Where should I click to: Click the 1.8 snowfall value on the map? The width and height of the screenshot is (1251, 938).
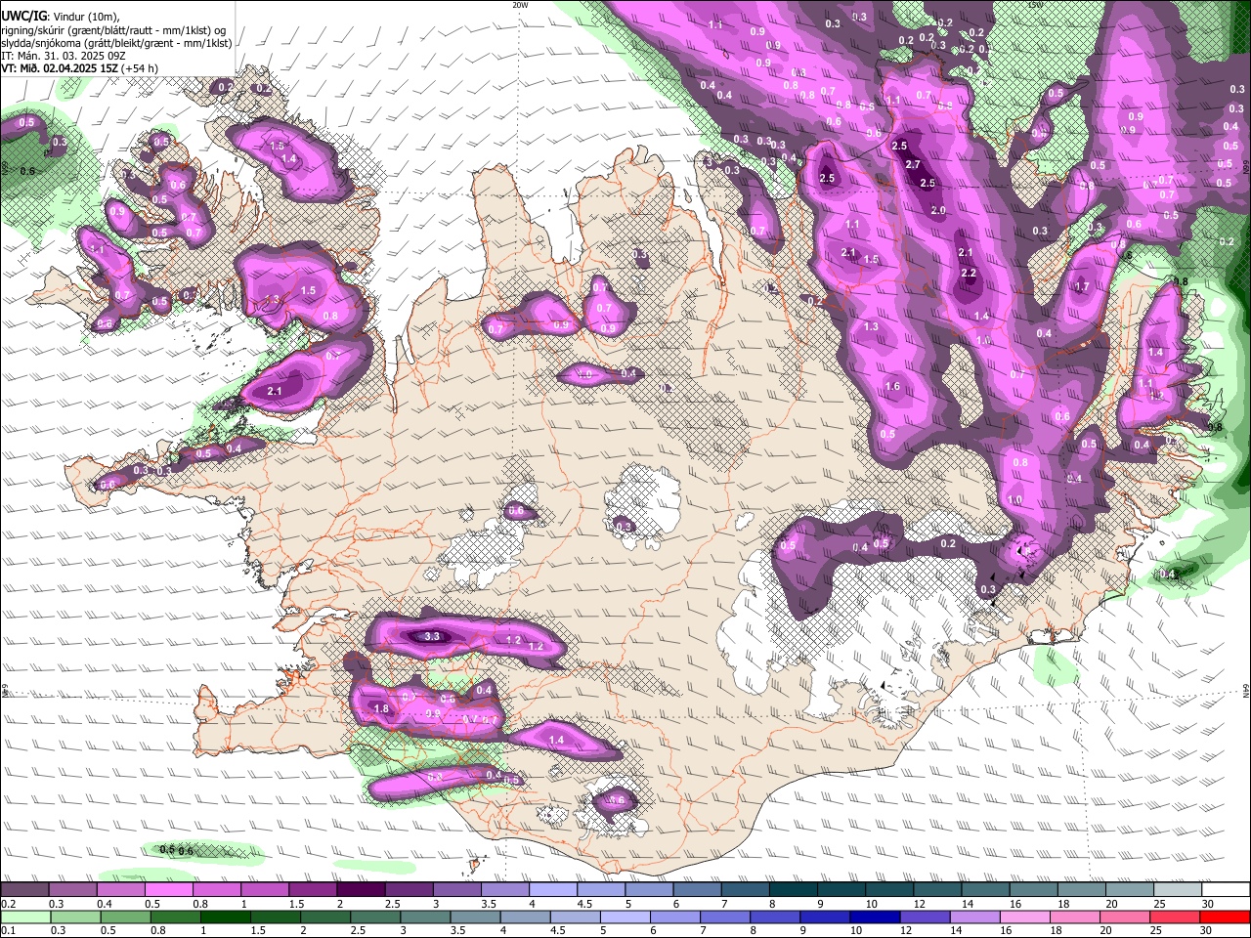(x=381, y=708)
